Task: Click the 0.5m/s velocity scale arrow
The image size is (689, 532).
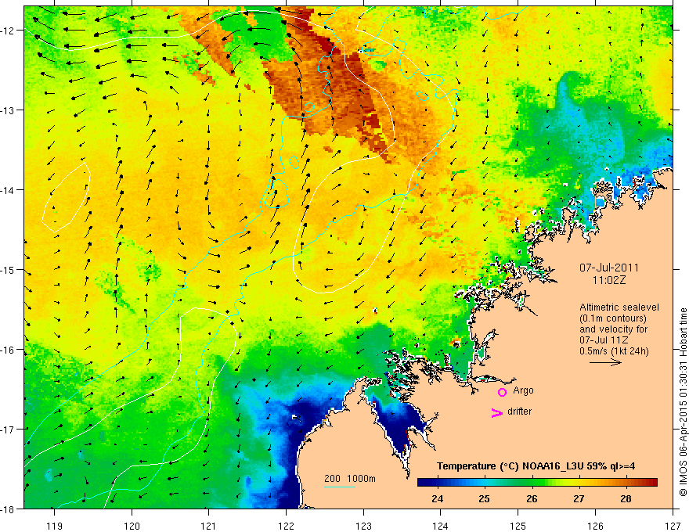Action: tap(605, 362)
